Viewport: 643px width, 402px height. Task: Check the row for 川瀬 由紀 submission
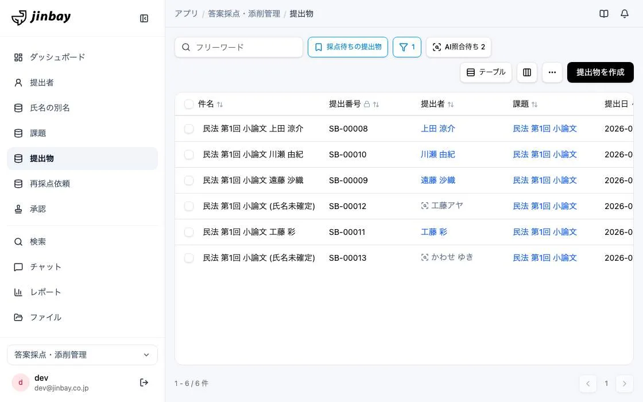pyautogui.click(x=189, y=154)
